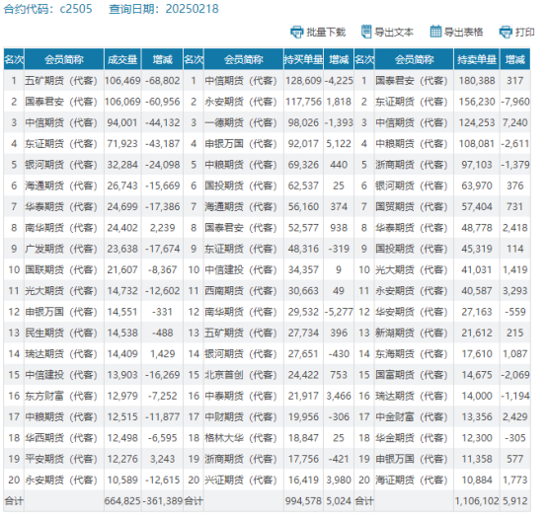Click 华安期货 in short positions

(x=412, y=312)
